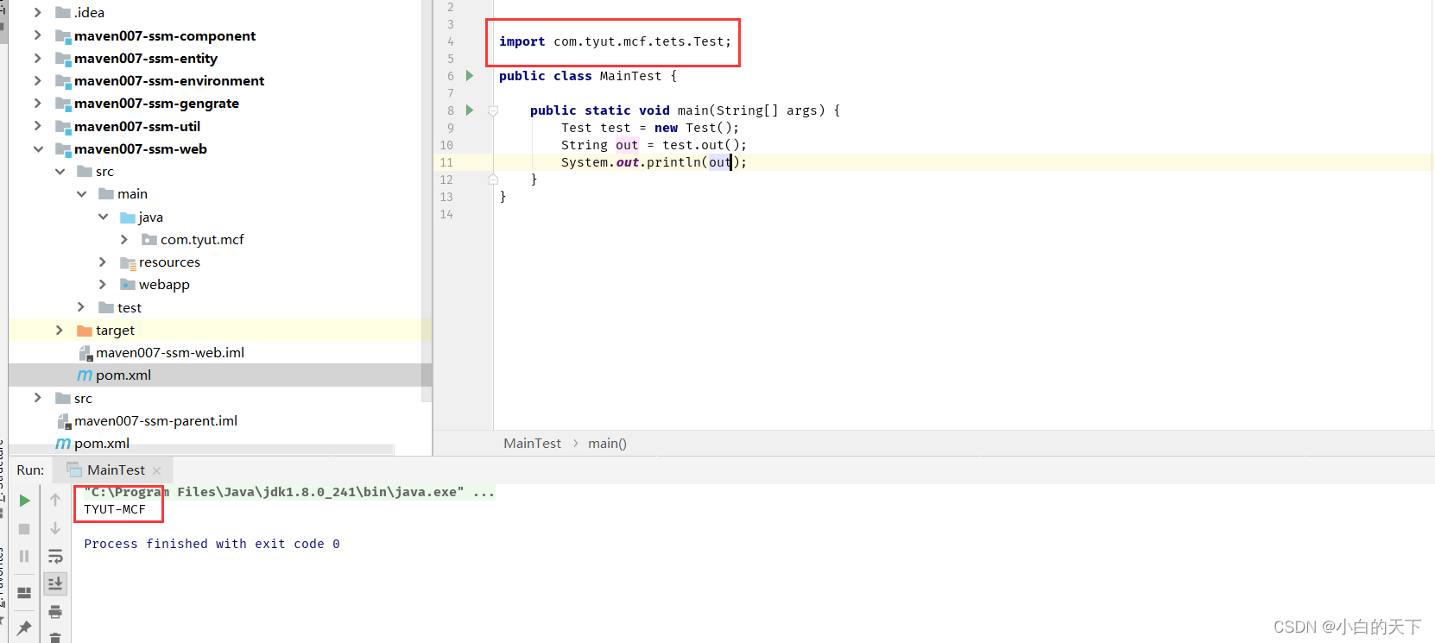Expand the target folder

[x=59, y=330]
